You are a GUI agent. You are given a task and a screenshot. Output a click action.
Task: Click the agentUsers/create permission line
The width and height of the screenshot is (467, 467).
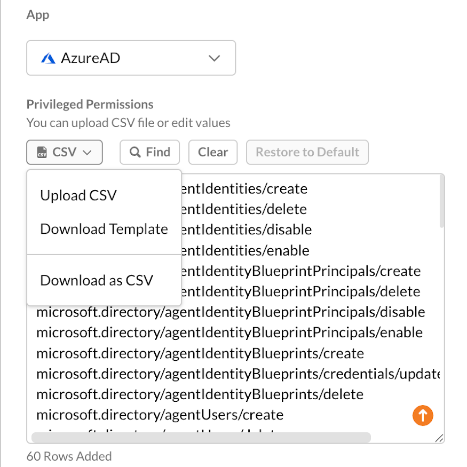click(160, 415)
